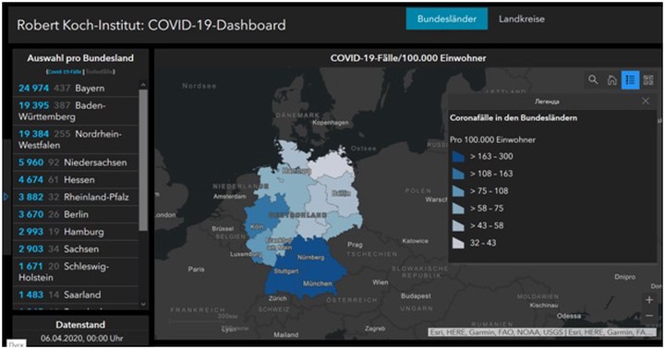The width and height of the screenshot is (665, 349).
Task: Click the list scrollbar up arrow
Action: point(143,85)
